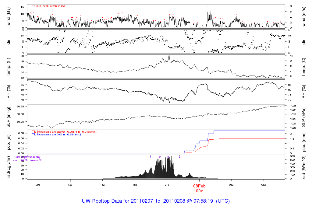Click the red '08Feb' date label
The image size is (312, 213).
coord(199,186)
